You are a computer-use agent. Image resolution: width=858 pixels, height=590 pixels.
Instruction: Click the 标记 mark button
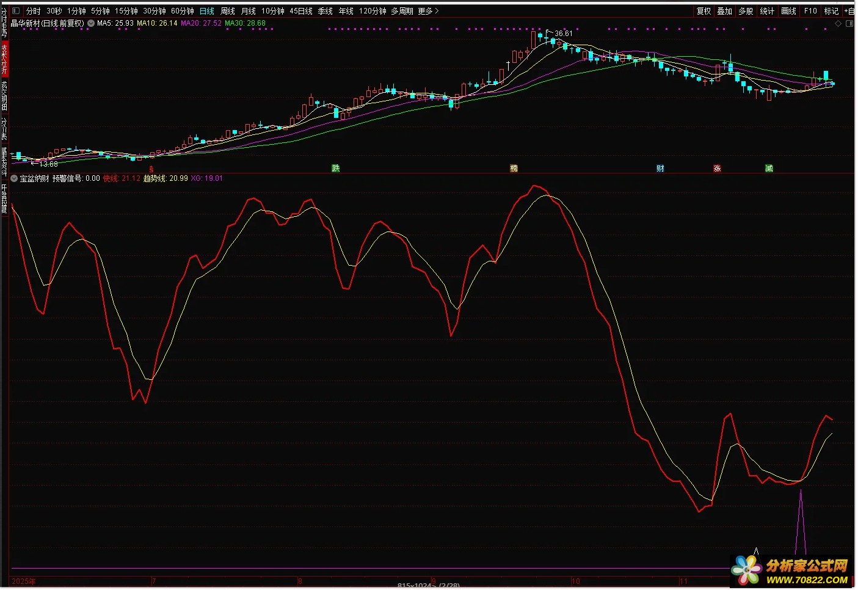(x=831, y=11)
